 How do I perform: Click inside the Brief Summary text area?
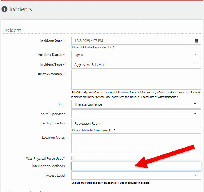tap(136, 79)
